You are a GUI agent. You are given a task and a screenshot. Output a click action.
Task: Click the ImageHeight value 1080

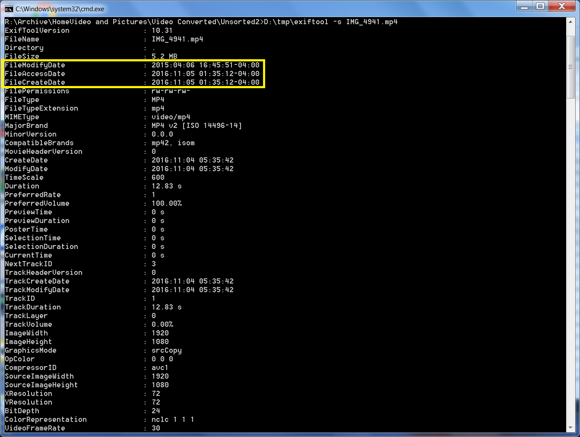pos(160,342)
